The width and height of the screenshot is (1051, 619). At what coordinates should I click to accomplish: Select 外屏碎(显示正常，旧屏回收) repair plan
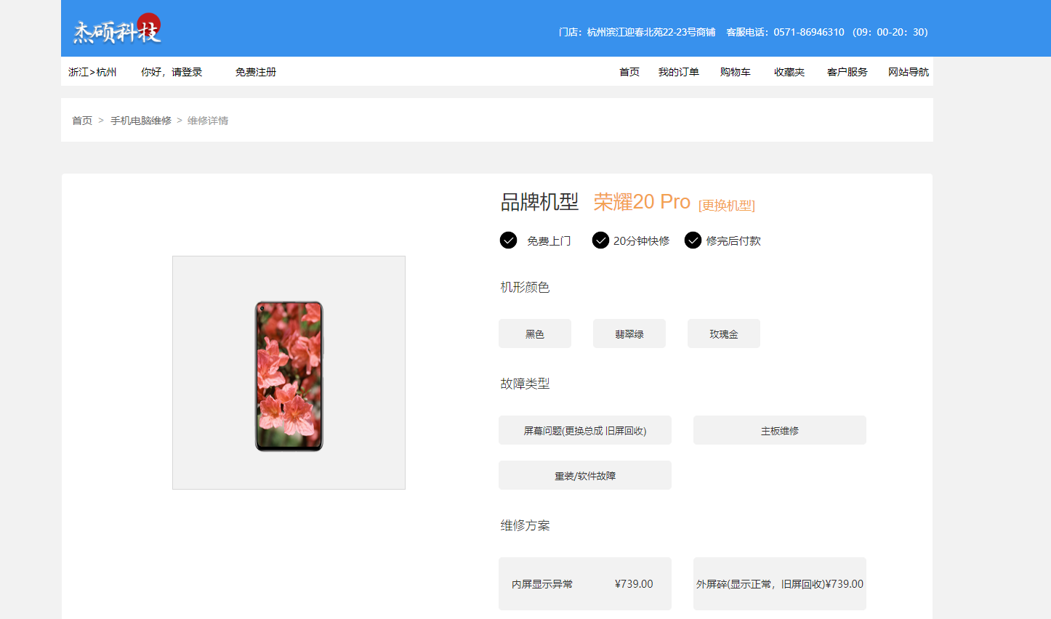click(x=780, y=583)
